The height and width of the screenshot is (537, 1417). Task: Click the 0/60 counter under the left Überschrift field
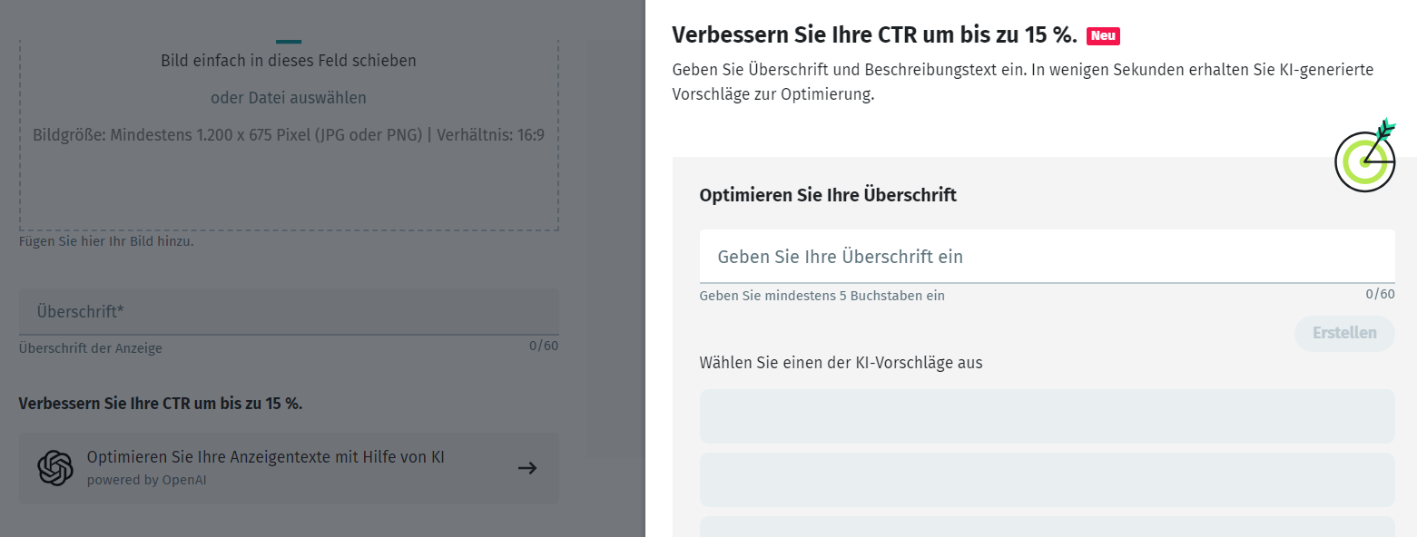544,346
